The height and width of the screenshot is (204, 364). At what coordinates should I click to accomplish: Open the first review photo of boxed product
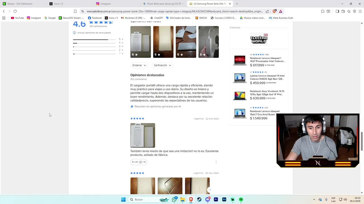[140, 42]
